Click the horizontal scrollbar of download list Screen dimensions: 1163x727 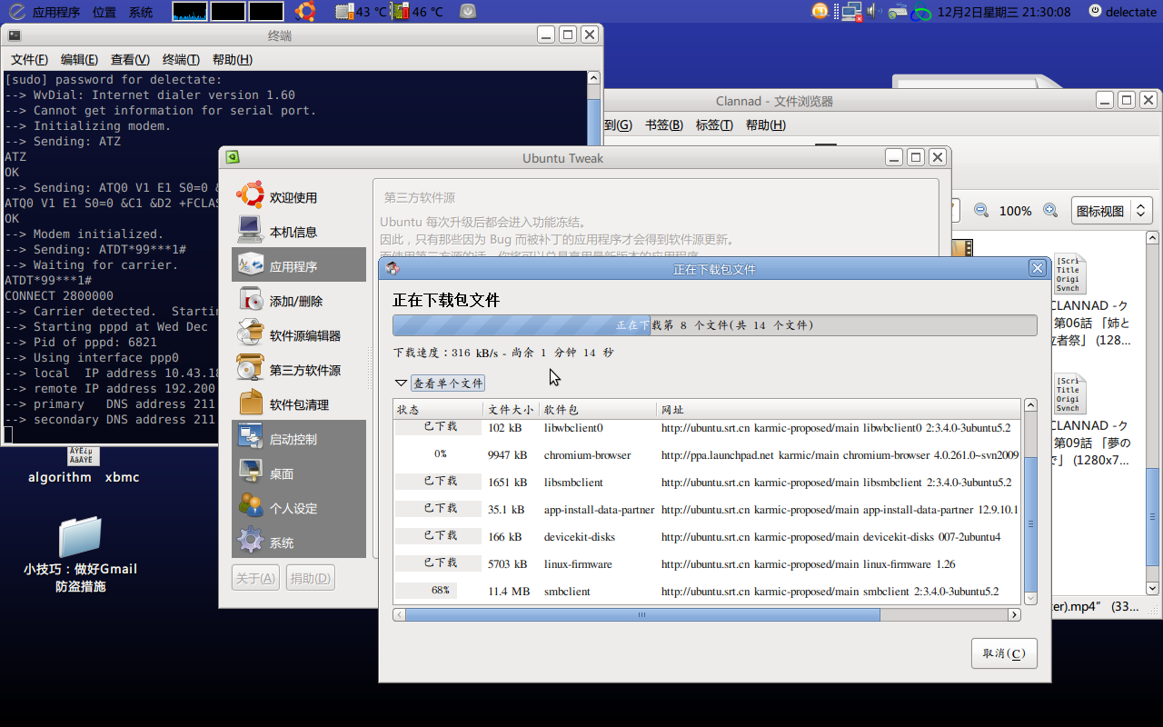click(707, 615)
